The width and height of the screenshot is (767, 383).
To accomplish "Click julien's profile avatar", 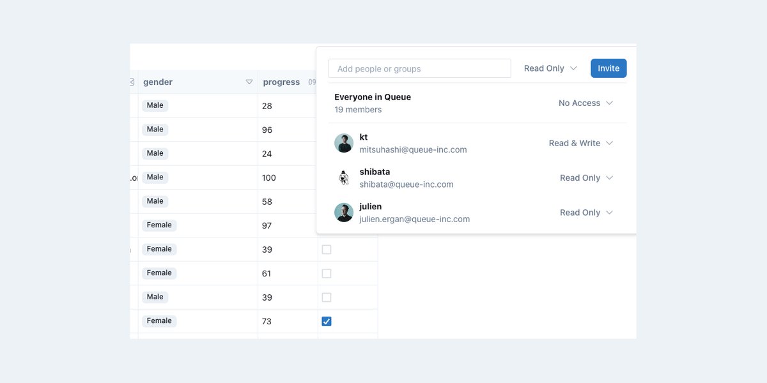I will [344, 213].
